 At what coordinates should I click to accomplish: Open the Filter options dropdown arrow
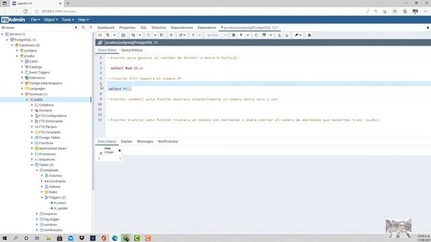[199, 35]
